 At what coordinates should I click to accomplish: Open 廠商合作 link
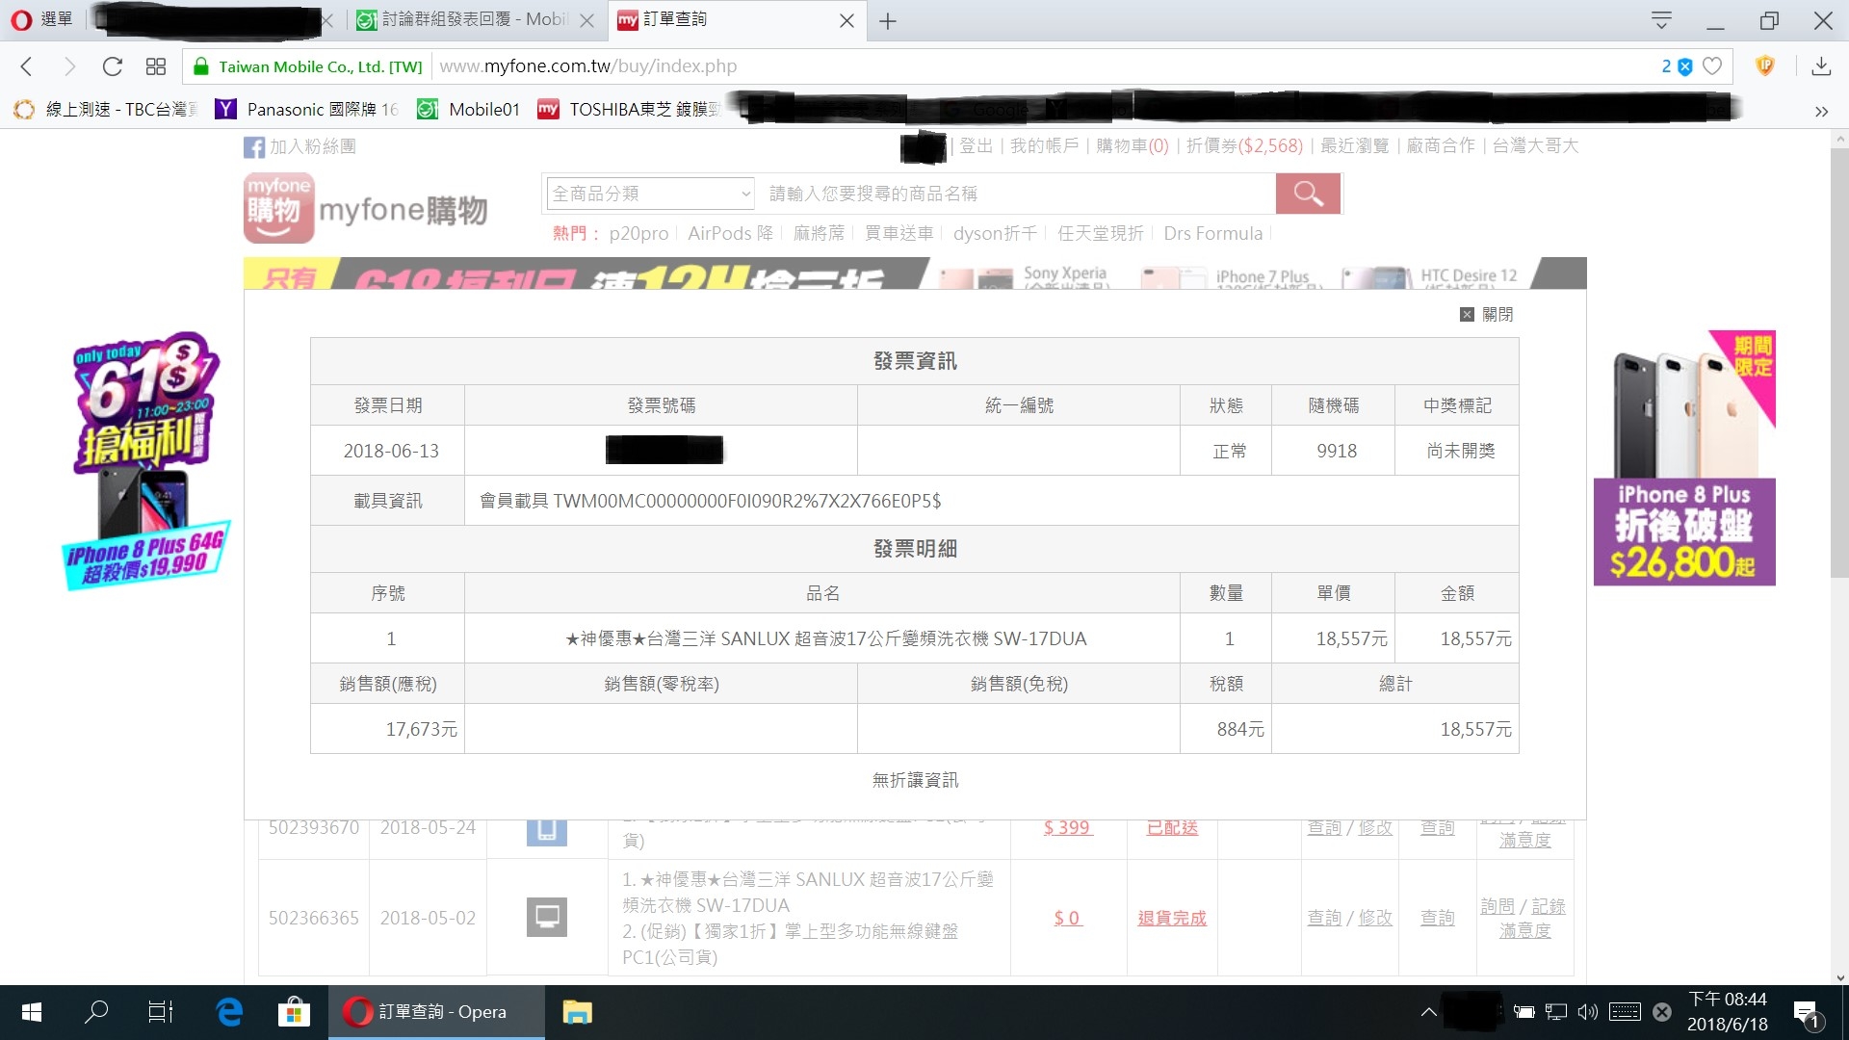(1441, 145)
